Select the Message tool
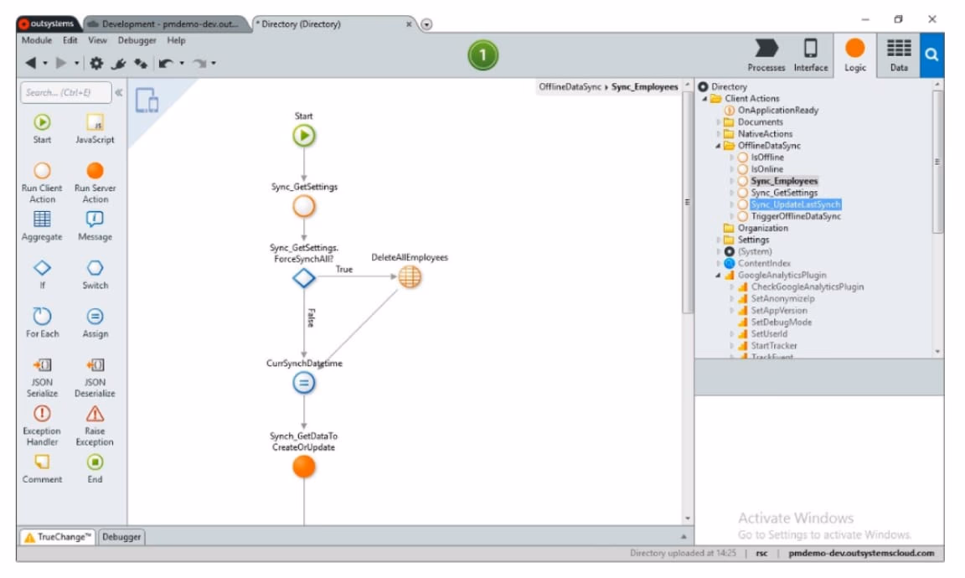The height and width of the screenshot is (578, 965). [95, 226]
